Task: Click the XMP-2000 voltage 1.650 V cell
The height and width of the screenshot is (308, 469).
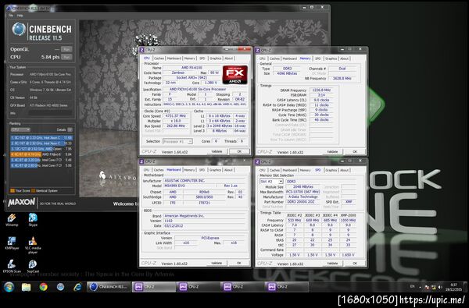Action: (348, 255)
